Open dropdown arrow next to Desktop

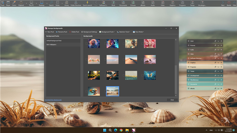(47, 3)
